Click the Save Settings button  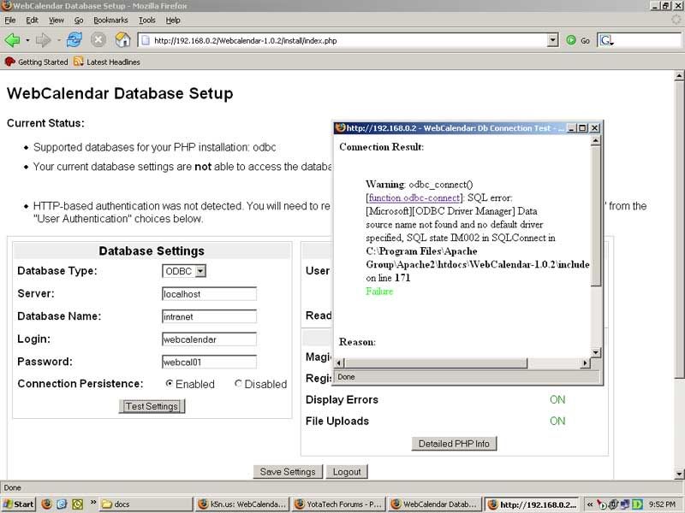pyautogui.click(x=288, y=472)
